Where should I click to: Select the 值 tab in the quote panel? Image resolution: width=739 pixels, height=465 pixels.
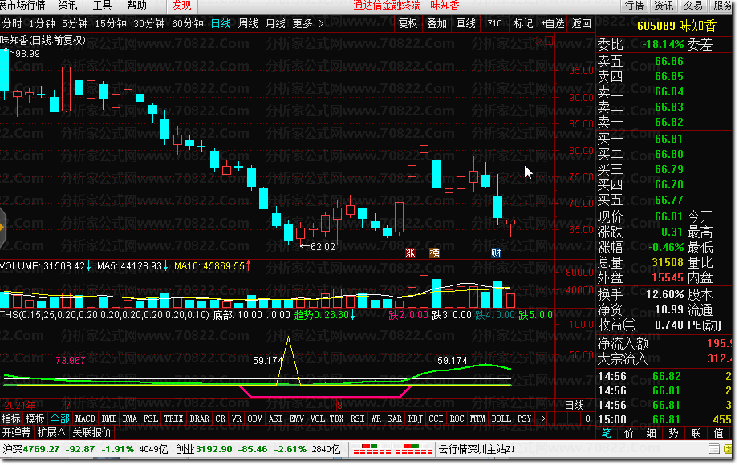pos(719,433)
